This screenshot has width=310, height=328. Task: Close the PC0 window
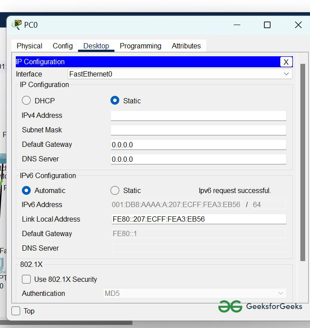pos(298,25)
